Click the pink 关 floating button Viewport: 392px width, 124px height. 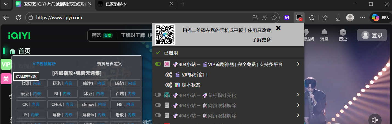coord(6,79)
